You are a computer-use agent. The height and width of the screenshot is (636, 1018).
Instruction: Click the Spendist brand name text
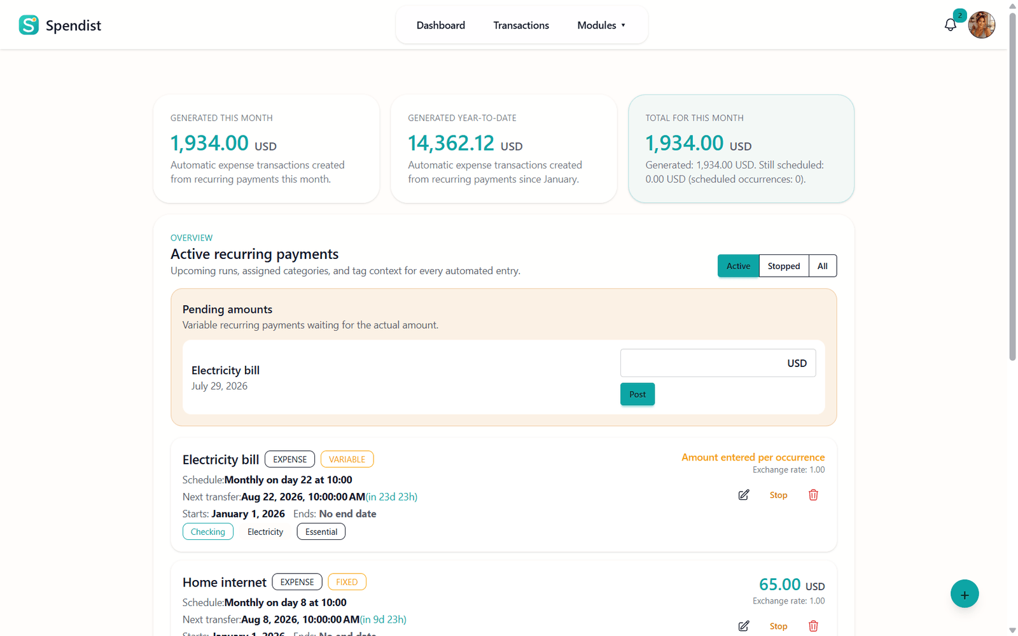[73, 25]
